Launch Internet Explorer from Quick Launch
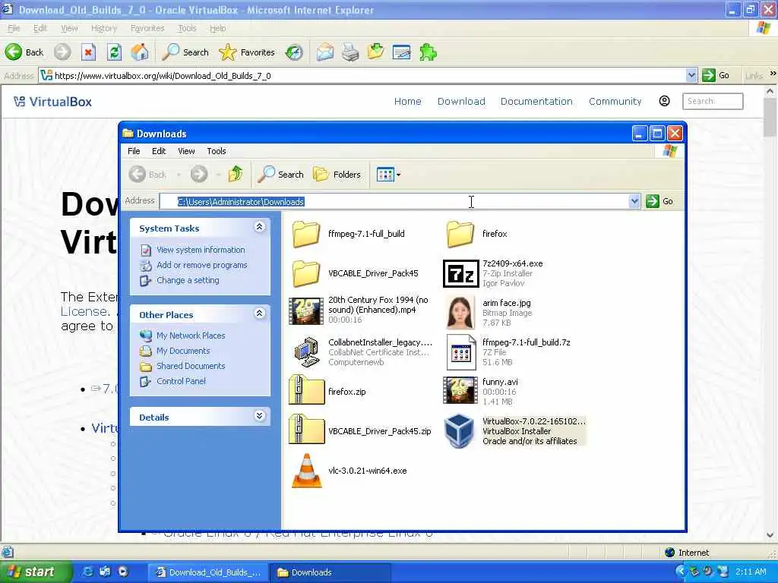This screenshot has height=583, width=778. tap(87, 572)
